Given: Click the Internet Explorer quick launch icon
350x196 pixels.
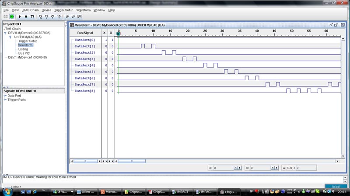Looking at the screenshot, I should [35, 192].
